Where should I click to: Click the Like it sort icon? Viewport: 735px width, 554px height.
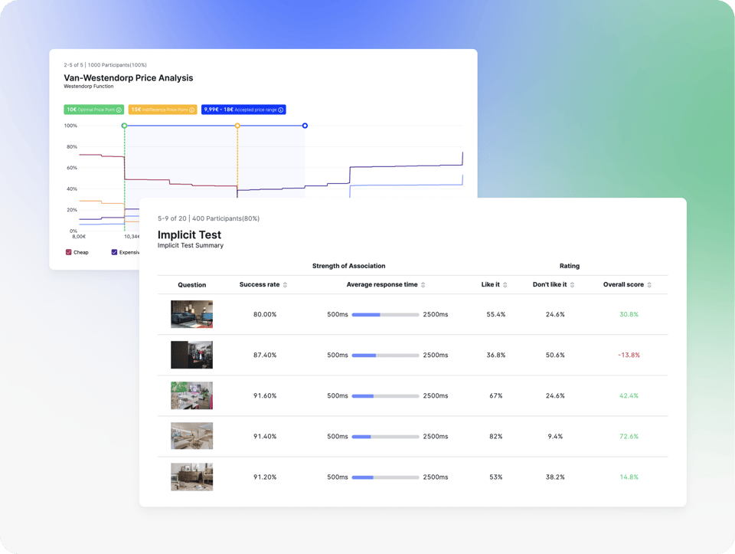pyautogui.click(x=505, y=285)
